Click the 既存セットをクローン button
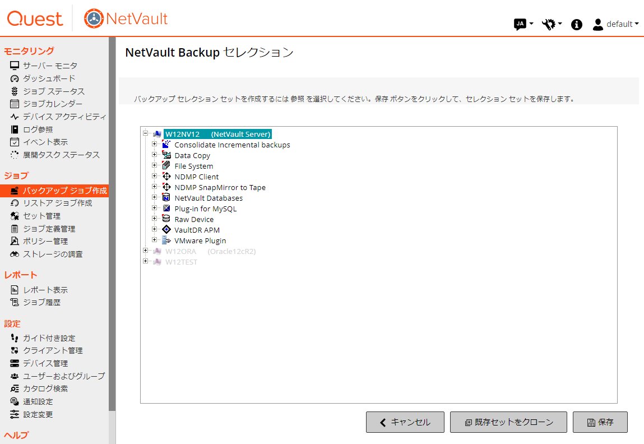This screenshot has width=644, height=444. (508, 422)
